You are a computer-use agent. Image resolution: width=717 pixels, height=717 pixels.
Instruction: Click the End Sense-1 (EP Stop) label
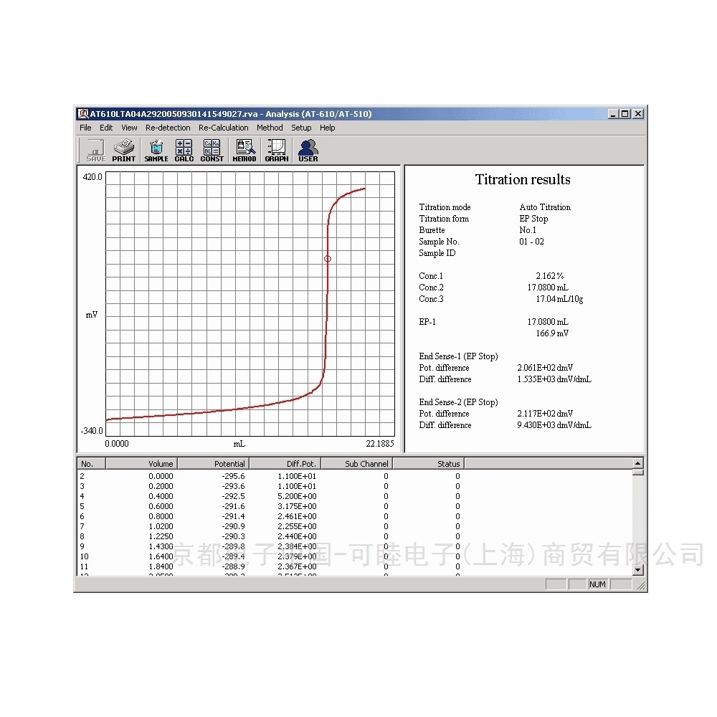458,356
